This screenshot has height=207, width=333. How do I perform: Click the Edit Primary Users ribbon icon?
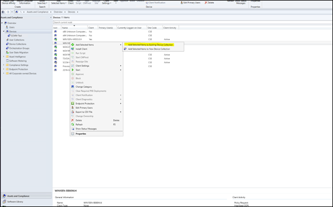click(182, 3)
